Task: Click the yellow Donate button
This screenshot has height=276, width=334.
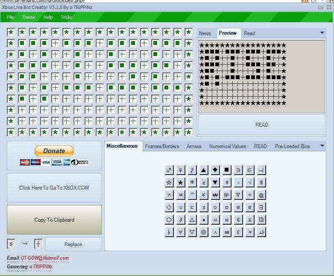Action: (54, 151)
